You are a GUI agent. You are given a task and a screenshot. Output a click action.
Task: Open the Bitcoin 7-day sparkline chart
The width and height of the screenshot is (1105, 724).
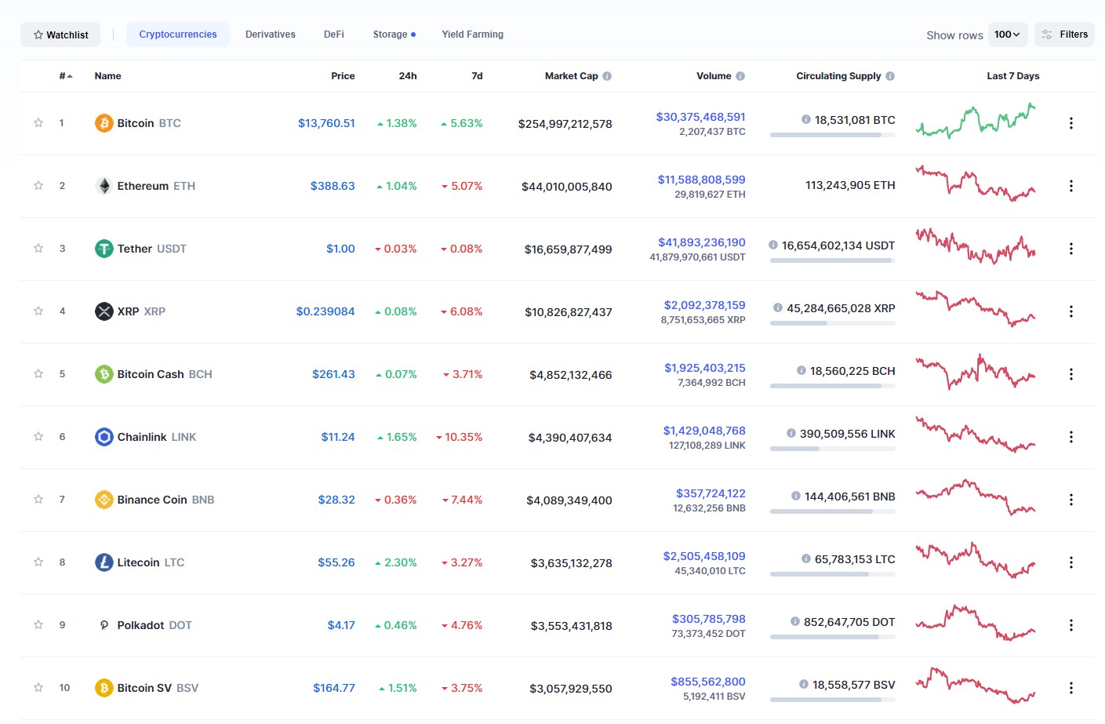tap(976, 121)
